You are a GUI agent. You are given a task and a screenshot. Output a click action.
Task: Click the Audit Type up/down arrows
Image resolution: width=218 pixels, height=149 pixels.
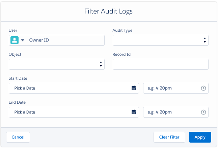click(x=205, y=40)
